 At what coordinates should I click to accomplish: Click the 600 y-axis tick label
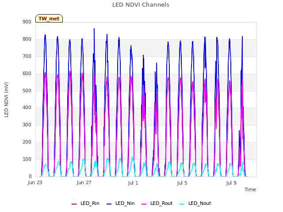pyautogui.click(x=27, y=73)
